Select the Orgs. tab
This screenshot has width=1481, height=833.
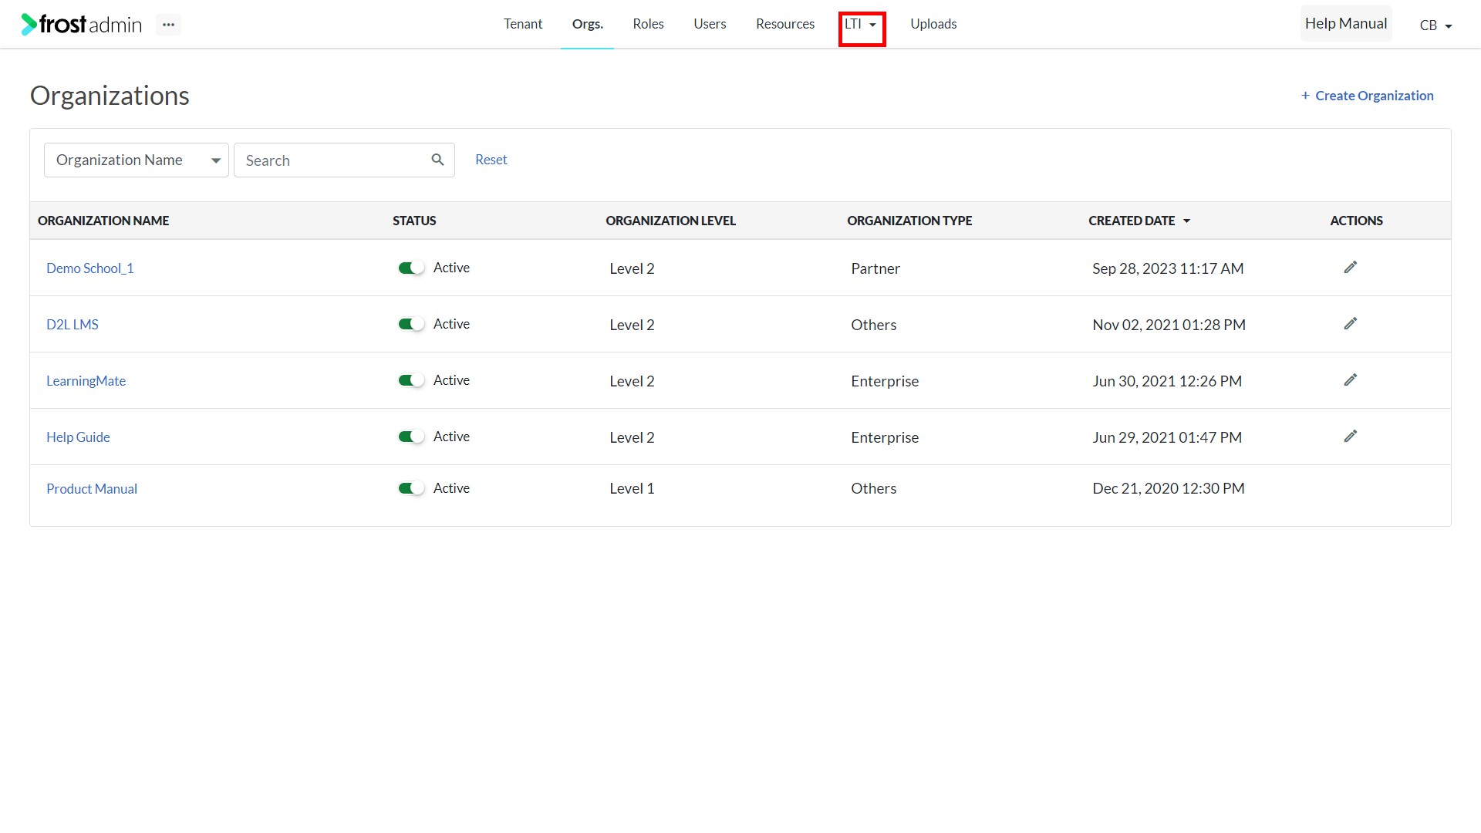587,24
